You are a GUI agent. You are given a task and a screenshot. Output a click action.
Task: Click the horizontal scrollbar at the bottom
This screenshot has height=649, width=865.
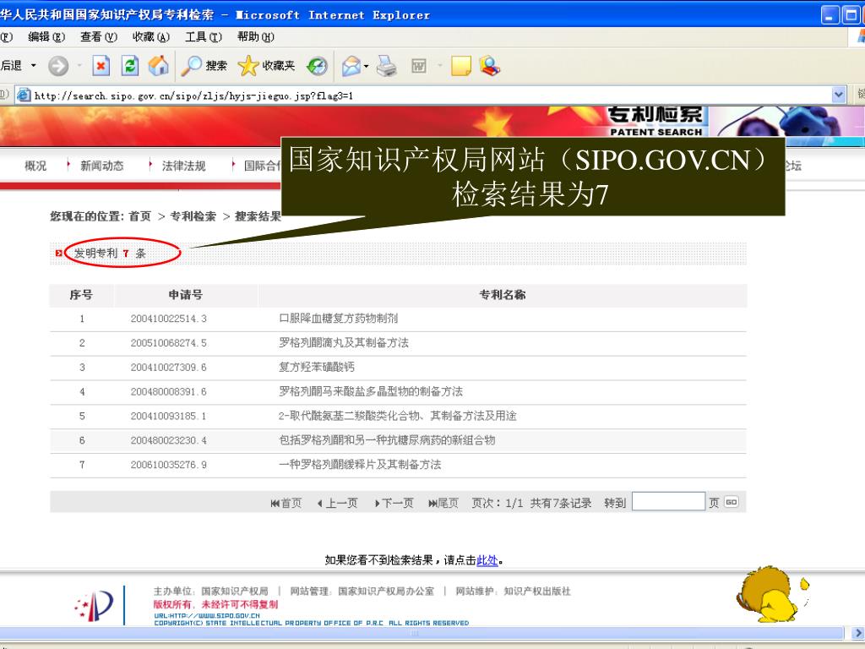[x=422, y=633]
